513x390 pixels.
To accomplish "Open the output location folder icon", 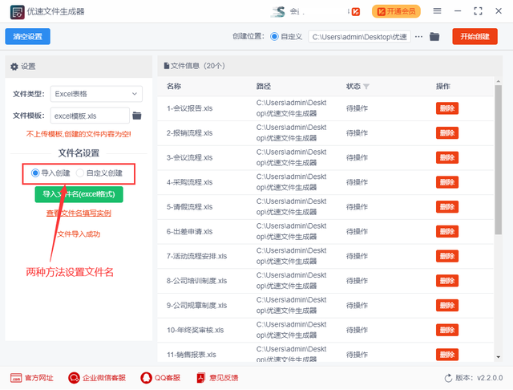I will pyautogui.click(x=434, y=37).
